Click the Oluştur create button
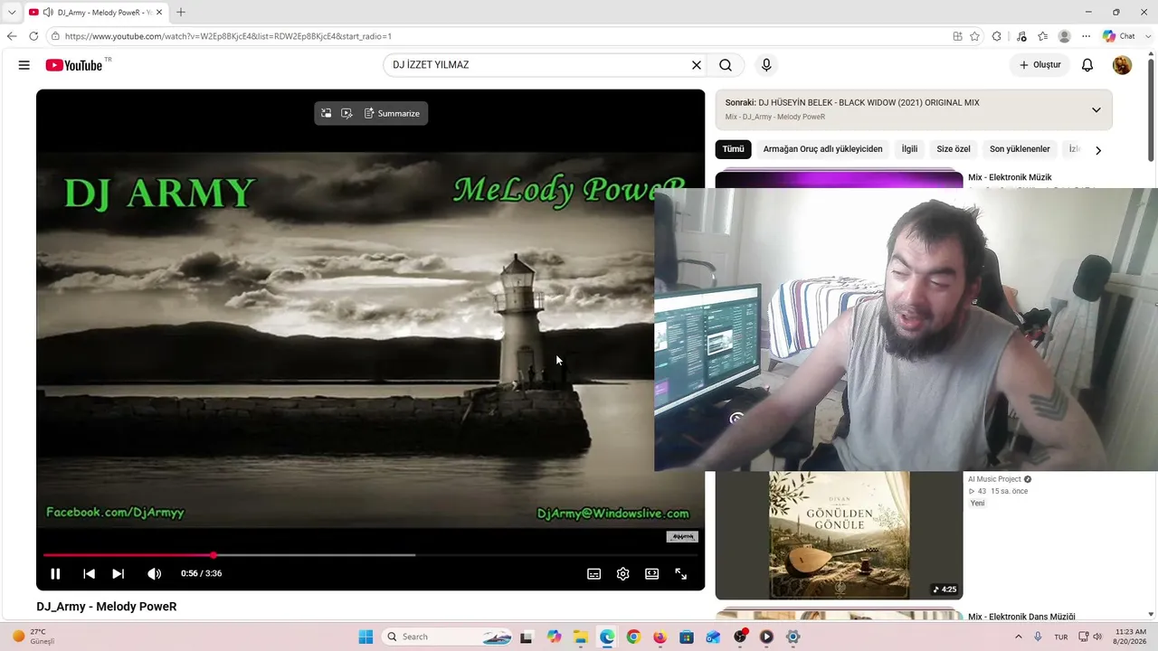Image resolution: width=1158 pixels, height=651 pixels. click(x=1039, y=65)
